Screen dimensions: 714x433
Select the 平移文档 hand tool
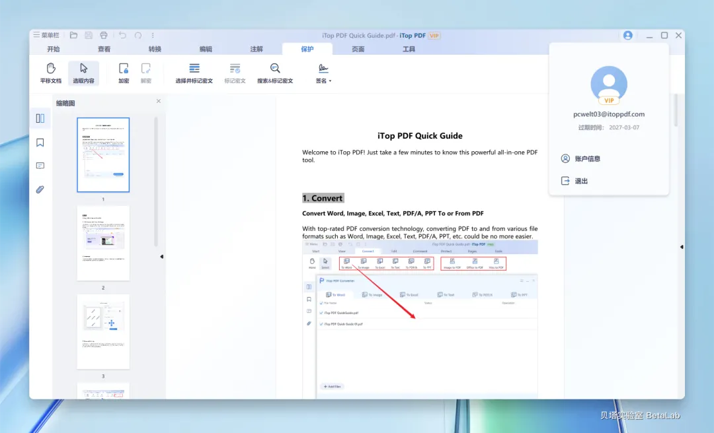coord(50,73)
